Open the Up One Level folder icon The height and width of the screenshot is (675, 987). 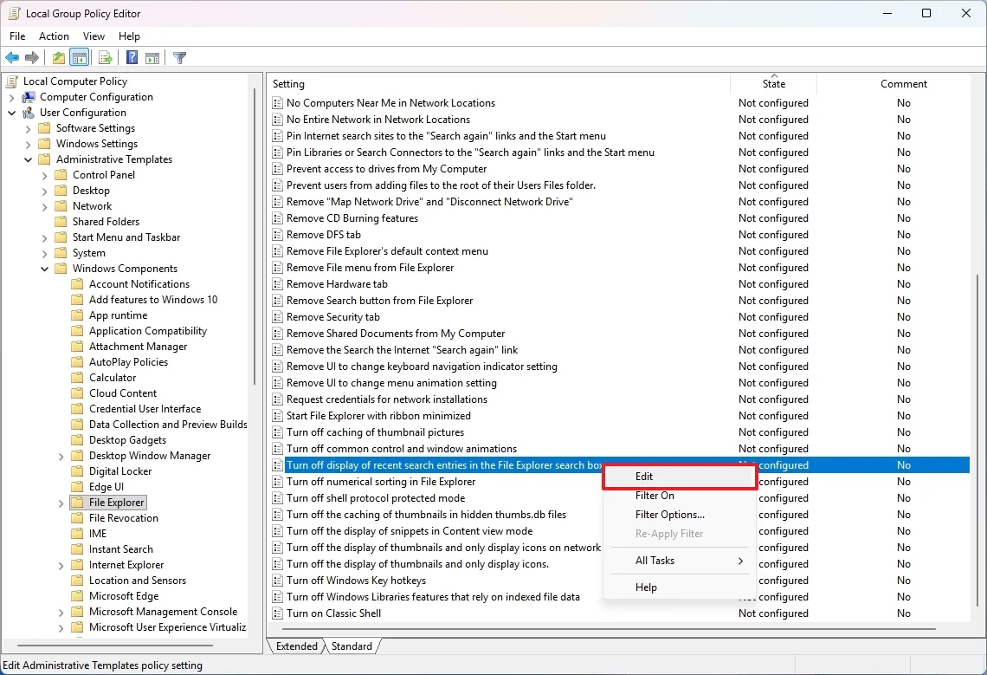click(x=57, y=57)
